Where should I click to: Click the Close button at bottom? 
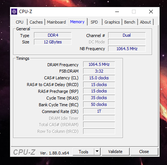coord(144,152)
